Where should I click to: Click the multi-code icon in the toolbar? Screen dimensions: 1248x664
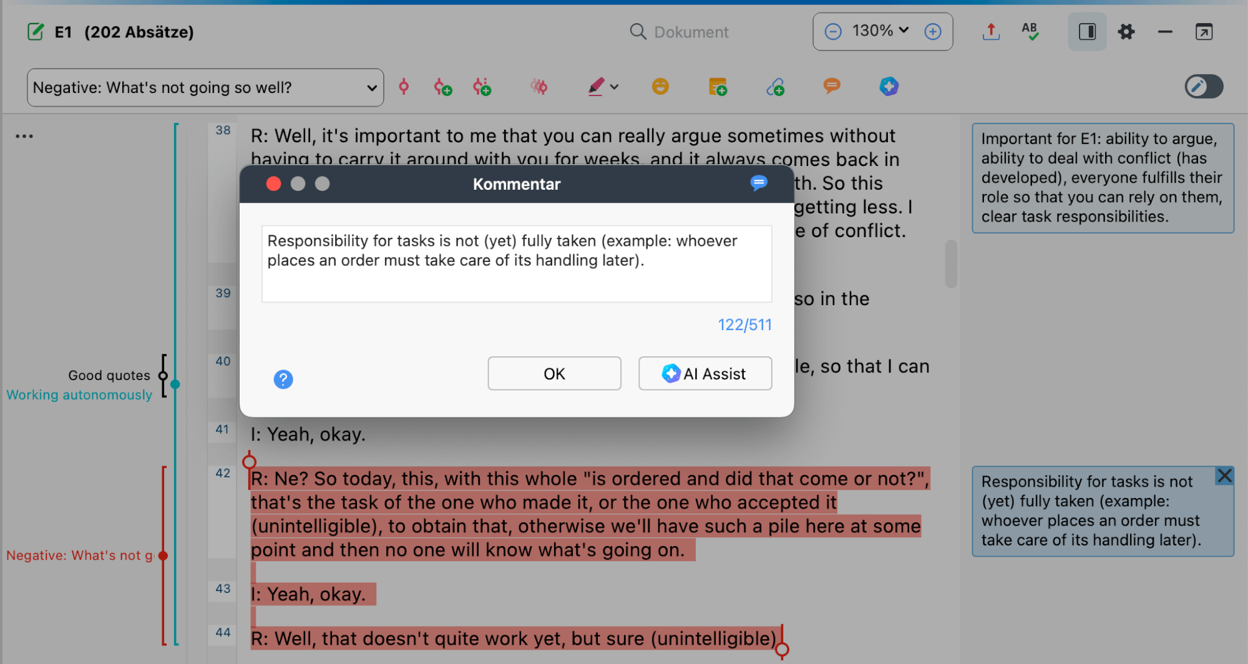point(539,87)
